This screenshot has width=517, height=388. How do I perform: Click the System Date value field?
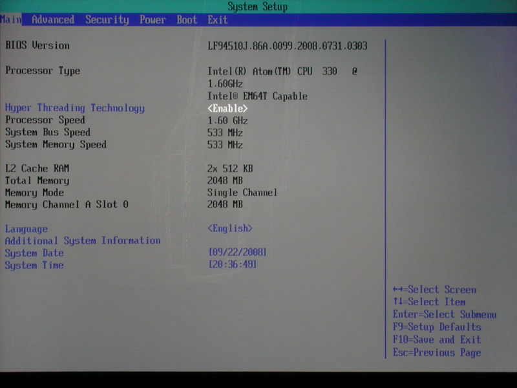pos(237,252)
